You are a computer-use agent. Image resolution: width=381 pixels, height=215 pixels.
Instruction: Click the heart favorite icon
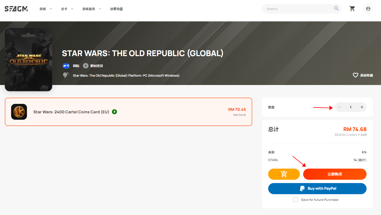tap(355, 75)
